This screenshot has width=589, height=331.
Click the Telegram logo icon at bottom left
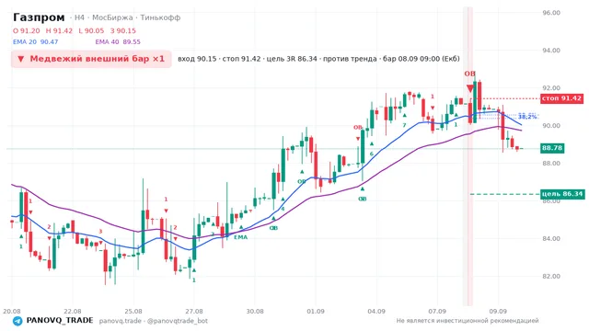[x=17, y=321]
